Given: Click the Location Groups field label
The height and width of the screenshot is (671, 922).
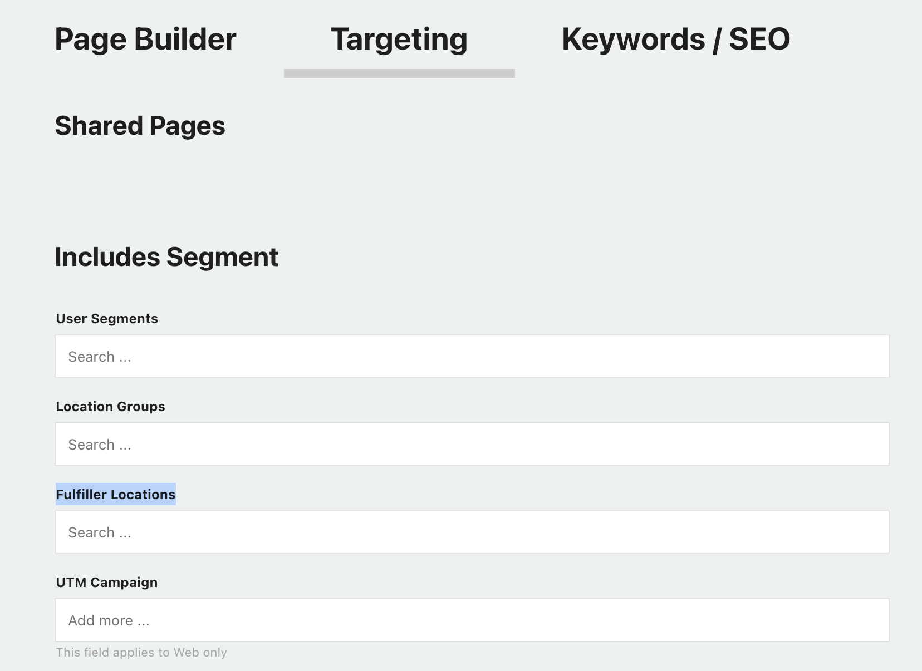Looking at the screenshot, I should coord(110,407).
